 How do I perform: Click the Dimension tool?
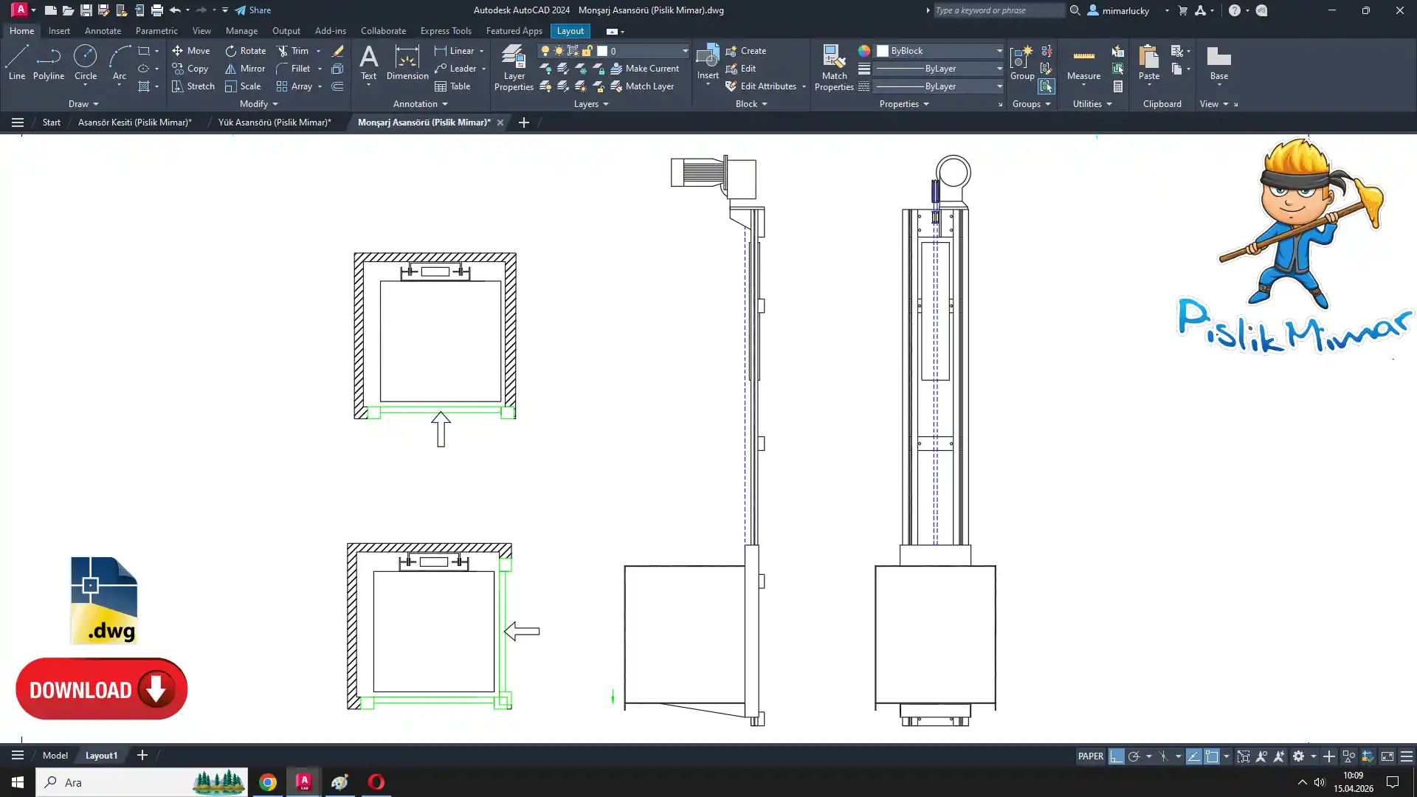407,62
